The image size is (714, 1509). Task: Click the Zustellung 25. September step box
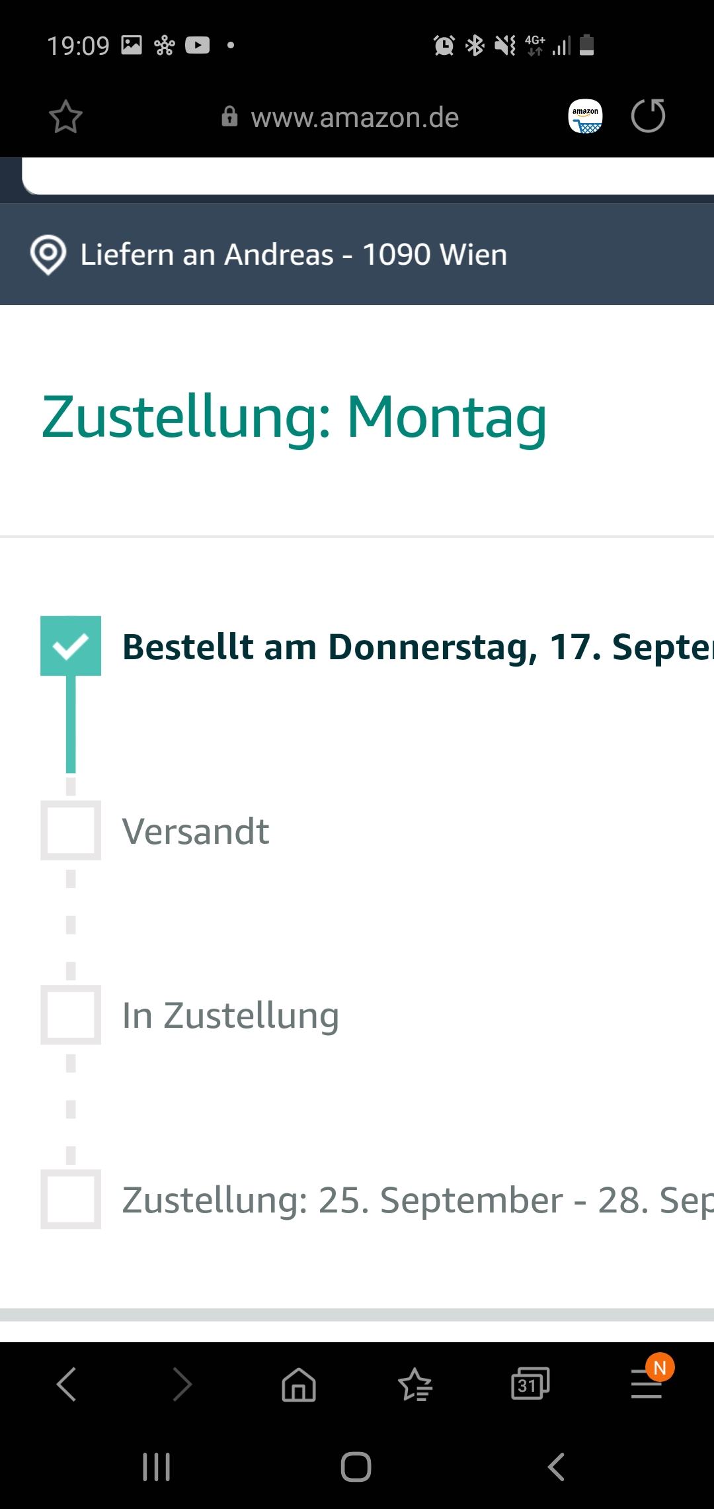coord(71,1199)
